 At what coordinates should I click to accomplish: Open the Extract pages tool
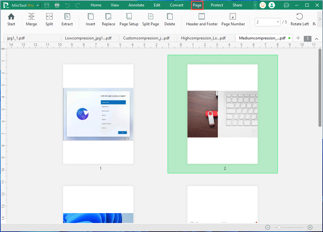coord(67,19)
